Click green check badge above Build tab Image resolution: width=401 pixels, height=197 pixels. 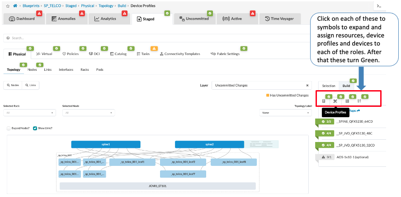pos(353,81)
